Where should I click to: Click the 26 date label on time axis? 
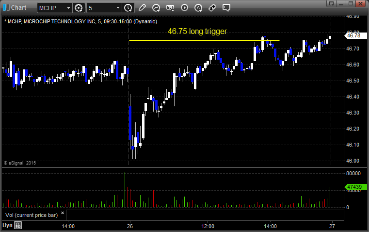[130, 226]
